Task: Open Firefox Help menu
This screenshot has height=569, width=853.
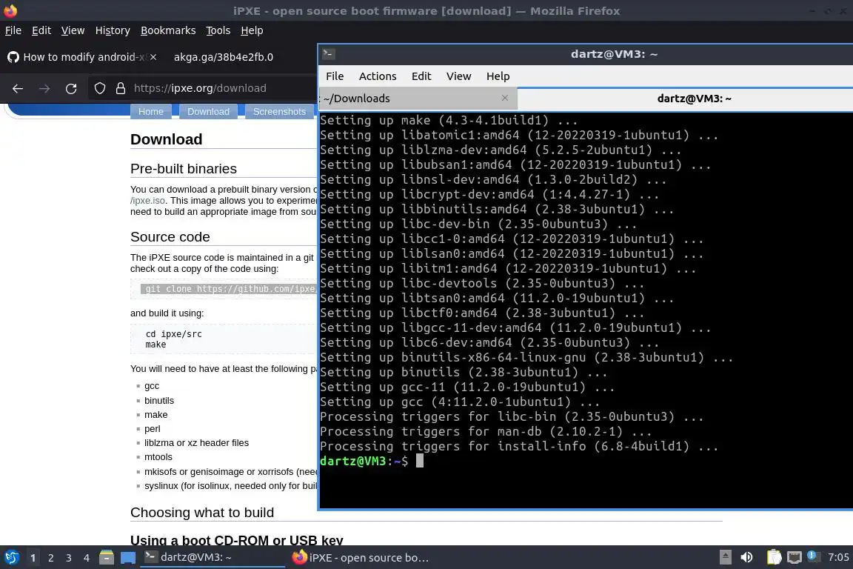Action: (252, 30)
